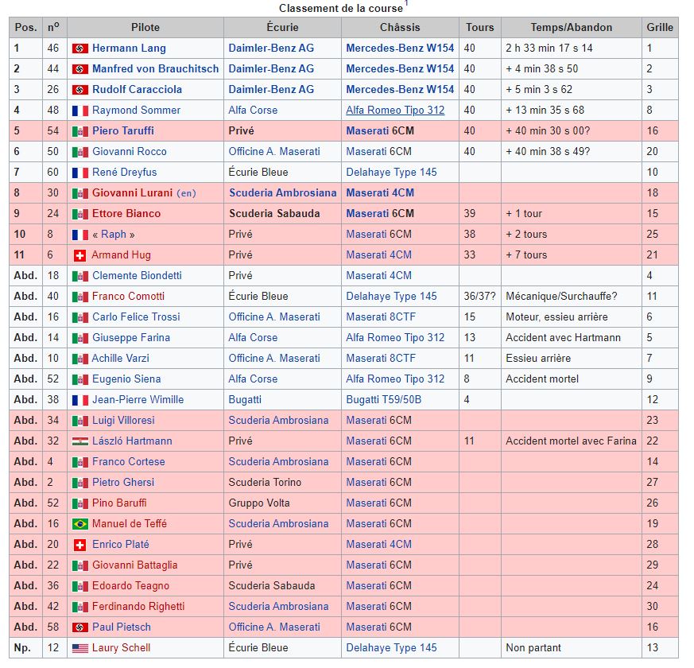This screenshot has width=694, height=668.
Task: Click the German flag beside Paul Pietsch
Action: point(80,627)
